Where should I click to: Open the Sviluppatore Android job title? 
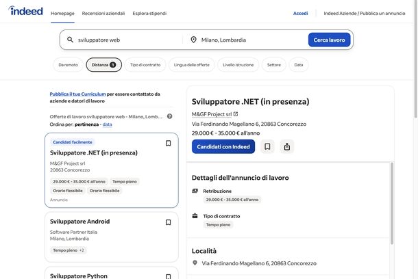[79, 222]
